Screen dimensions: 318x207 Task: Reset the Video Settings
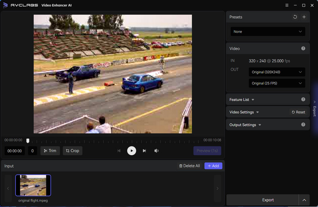pyautogui.click(x=299, y=112)
